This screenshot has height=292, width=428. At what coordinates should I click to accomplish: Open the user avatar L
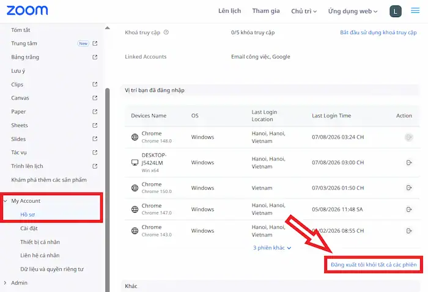coord(395,12)
